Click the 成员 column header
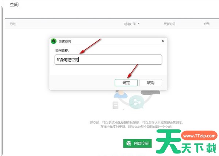The height and width of the screenshot is (156, 219). click(207, 24)
